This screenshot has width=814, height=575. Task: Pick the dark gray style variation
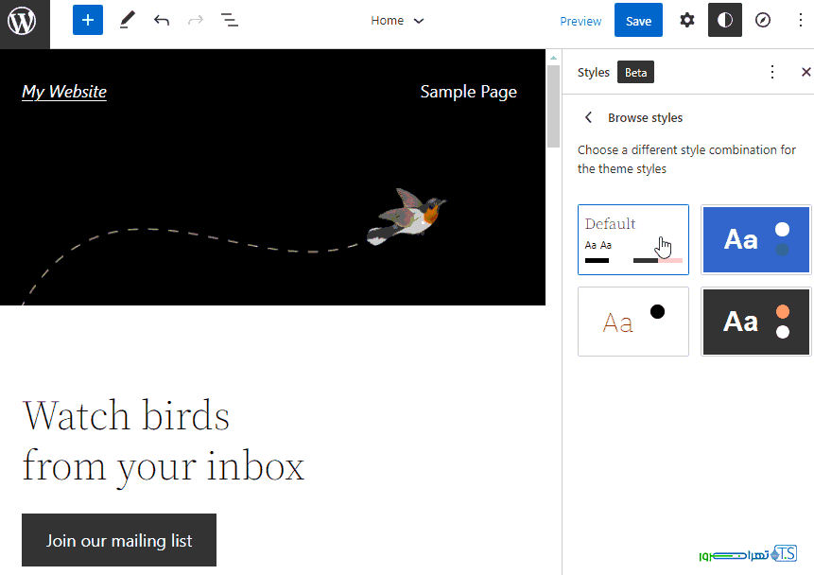click(x=755, y=322)
